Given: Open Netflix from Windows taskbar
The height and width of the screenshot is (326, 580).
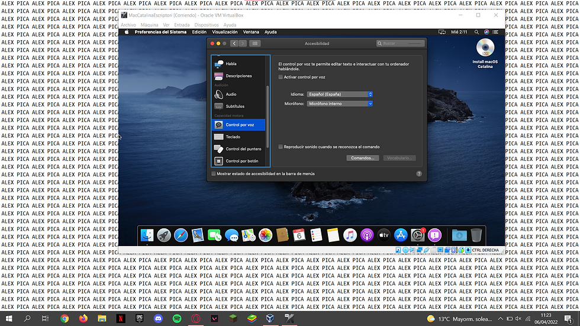Looking at the screenshot, I should pos(121,318).
